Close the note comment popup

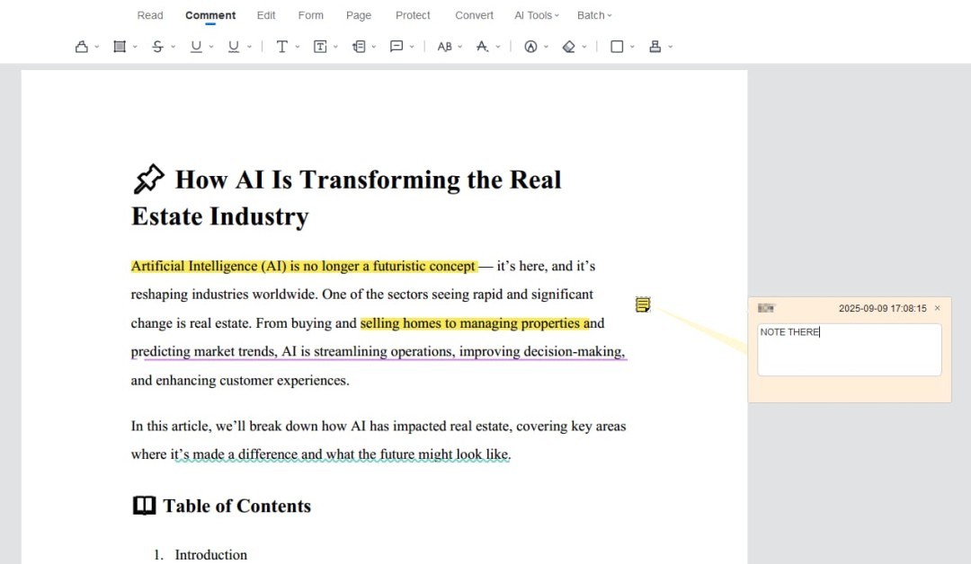click(x=937, y=308)
